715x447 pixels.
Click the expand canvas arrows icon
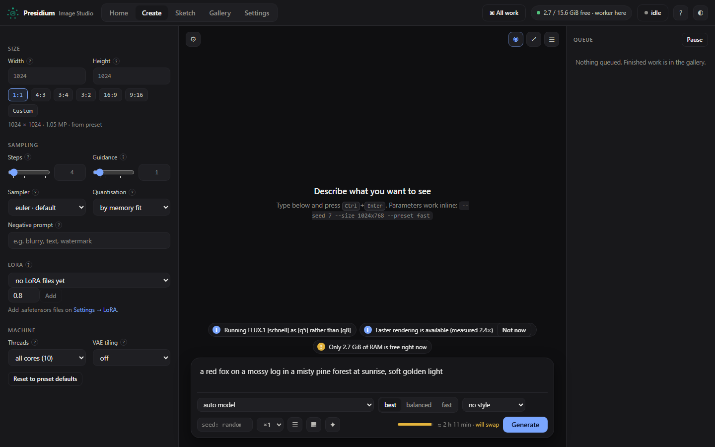pyautogui.click(x=534, y=39)
